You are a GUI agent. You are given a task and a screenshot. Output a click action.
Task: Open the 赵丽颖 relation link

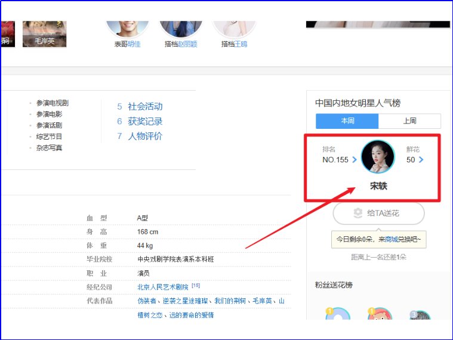187,44
